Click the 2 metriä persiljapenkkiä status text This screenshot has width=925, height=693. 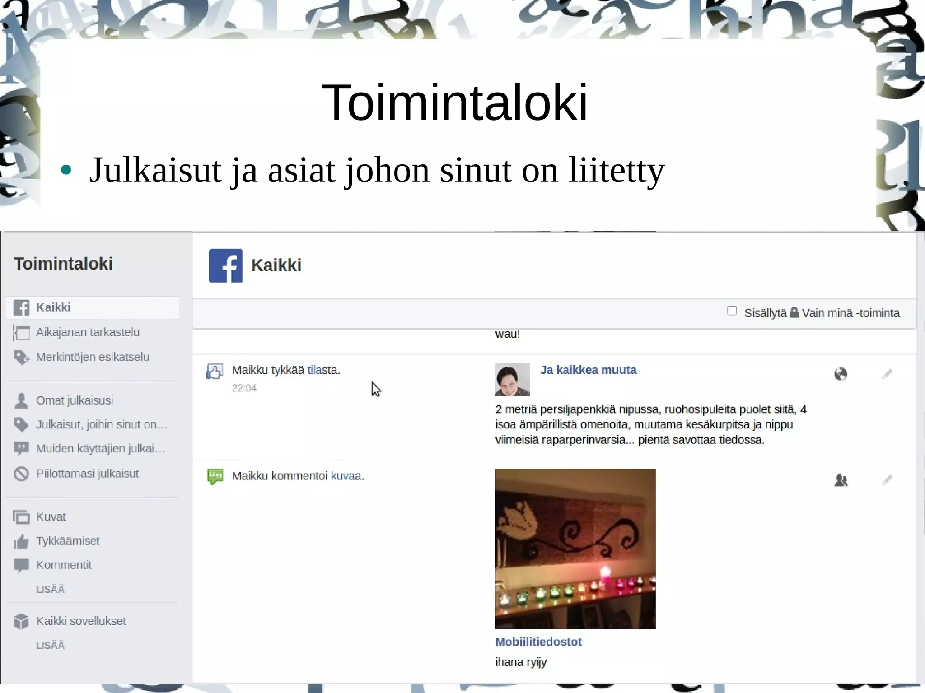pyautogui.click(x=651, y=425)
